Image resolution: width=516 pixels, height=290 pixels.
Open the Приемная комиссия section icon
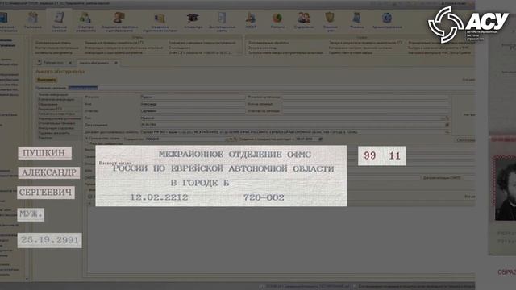59,18
